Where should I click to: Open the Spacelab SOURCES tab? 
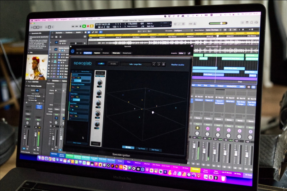click(x=101, y=63)
